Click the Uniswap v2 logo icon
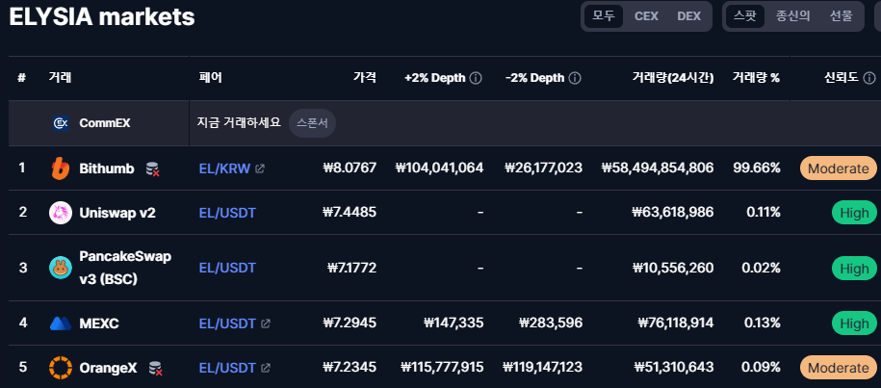This screenshot has width=881, height=388. click(61, 213)
